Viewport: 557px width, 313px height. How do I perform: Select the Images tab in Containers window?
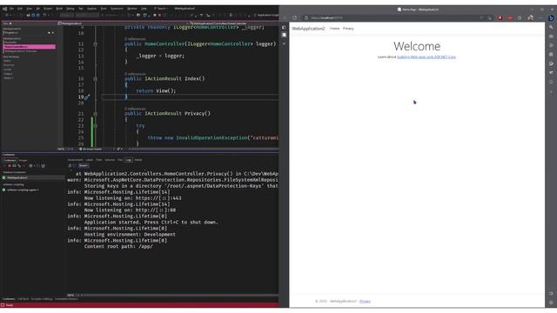(x=23, y=160)
